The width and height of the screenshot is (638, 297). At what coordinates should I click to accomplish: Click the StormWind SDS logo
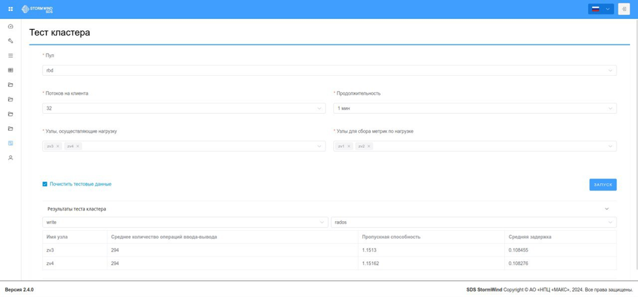(37, 9)
